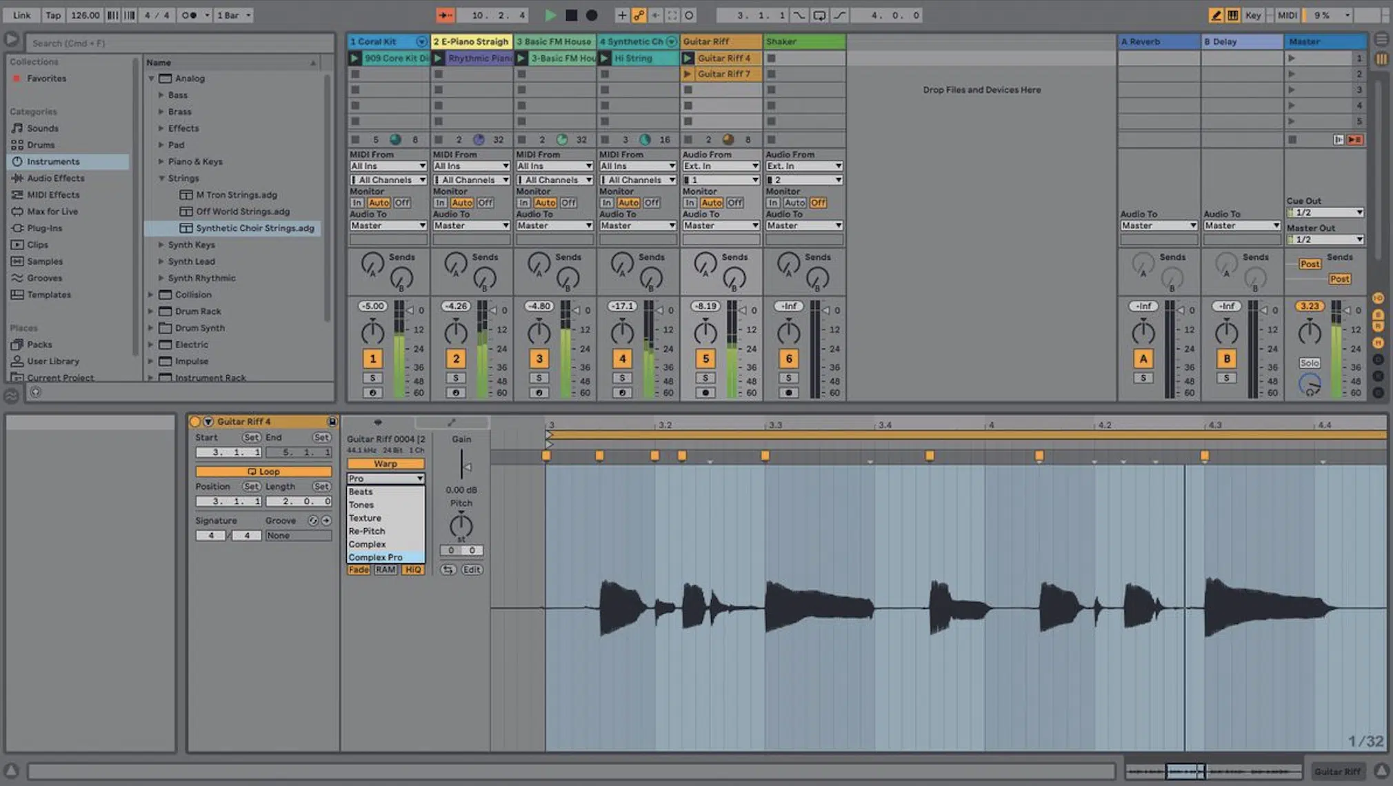Toggle Draw Mode pencil icon
The width and height of the screenshot is (1393, 786).
pos(1216,15)
